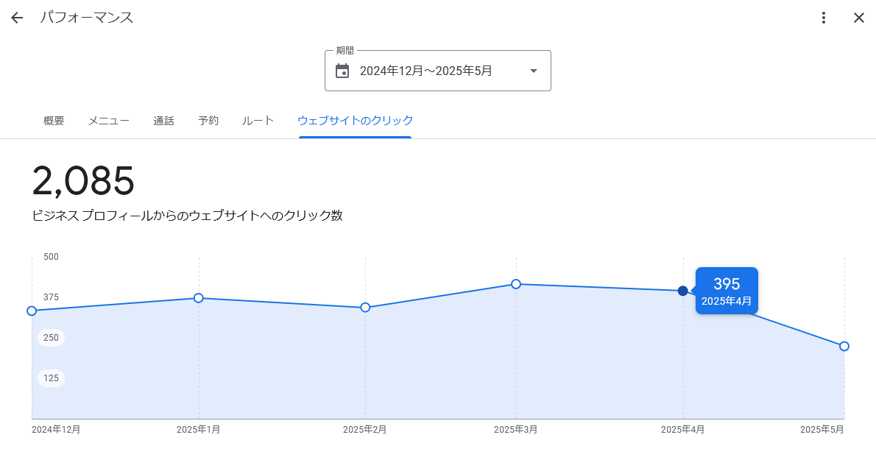Click the 2025年2月 chart data point
The height and width of the screenshot is (471, 876).
365,307
